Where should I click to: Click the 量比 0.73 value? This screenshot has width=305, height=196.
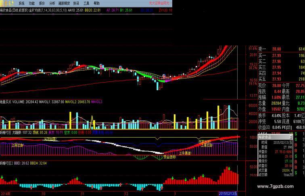(x=301, y=103)
